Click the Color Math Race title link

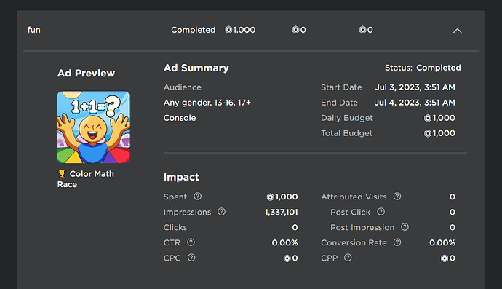coord(85,179)
